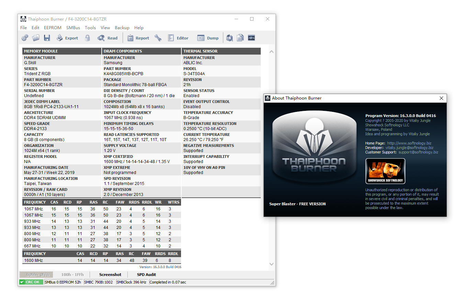Click the settings gears toolbar icon
The height and width of the screenshot is (300, 461).
(x=25, y=38)
